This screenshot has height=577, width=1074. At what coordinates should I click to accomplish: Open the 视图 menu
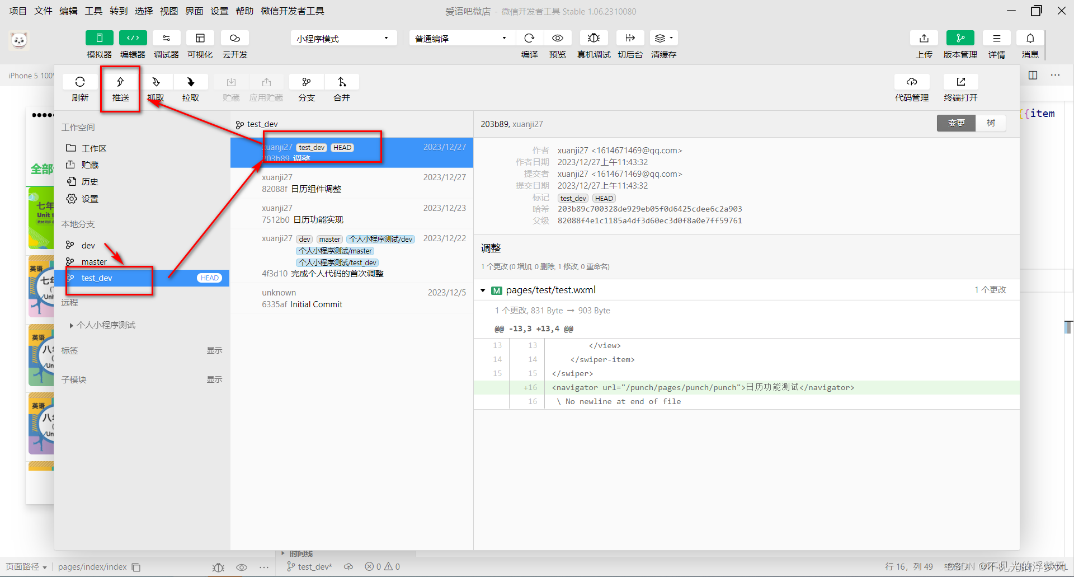[x=169, y=11]
